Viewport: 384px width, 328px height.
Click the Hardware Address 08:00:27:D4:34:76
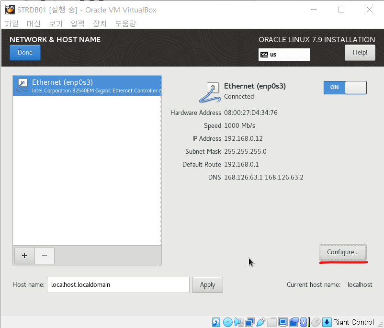250,113
